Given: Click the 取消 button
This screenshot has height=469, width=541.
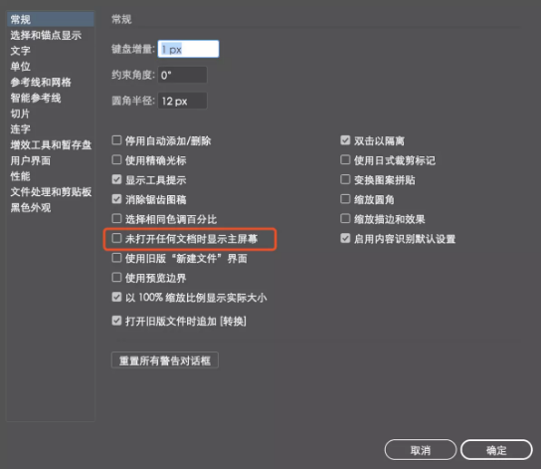Looking at the screenshot, I should 421,450.
